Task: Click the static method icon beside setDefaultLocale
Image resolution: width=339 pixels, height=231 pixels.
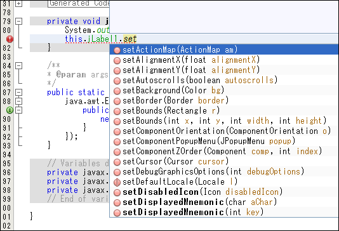Action: pos(117,182)
